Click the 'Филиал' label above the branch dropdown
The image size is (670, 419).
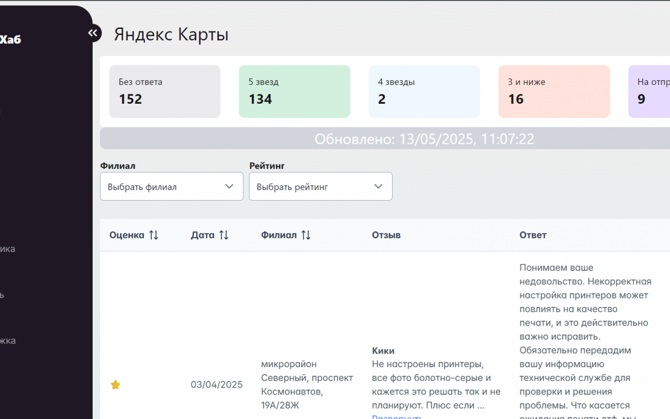coord(118,166)
